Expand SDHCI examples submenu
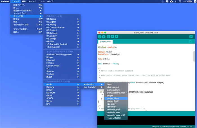This screenshot has height=128, width=197. coord(62,98)
